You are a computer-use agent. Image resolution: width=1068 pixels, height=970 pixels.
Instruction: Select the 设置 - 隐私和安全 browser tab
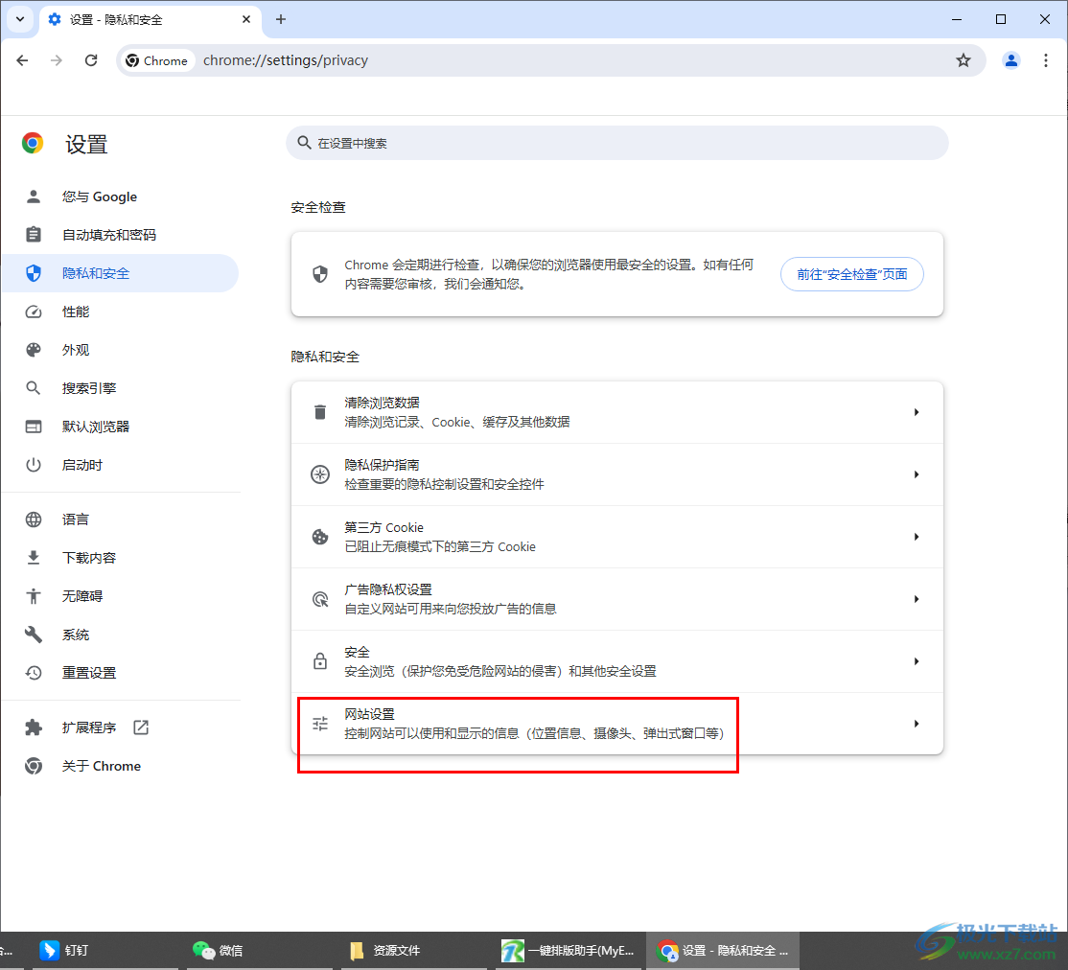pos(150,20)
